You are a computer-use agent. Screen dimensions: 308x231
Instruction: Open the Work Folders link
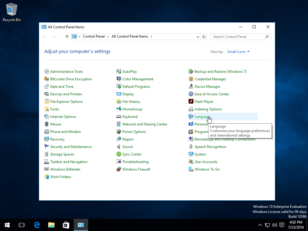[60, 177]
